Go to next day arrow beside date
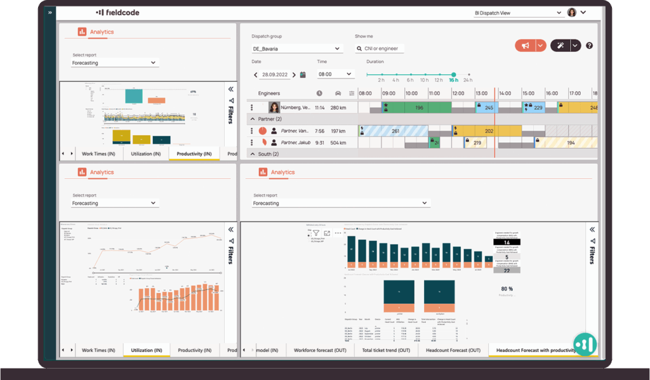650x380 pixels. [x=293, y=75]
